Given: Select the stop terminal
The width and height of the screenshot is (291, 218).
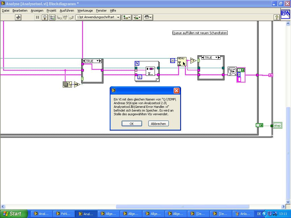Looking at the screenshot, I should click(278, 125).
